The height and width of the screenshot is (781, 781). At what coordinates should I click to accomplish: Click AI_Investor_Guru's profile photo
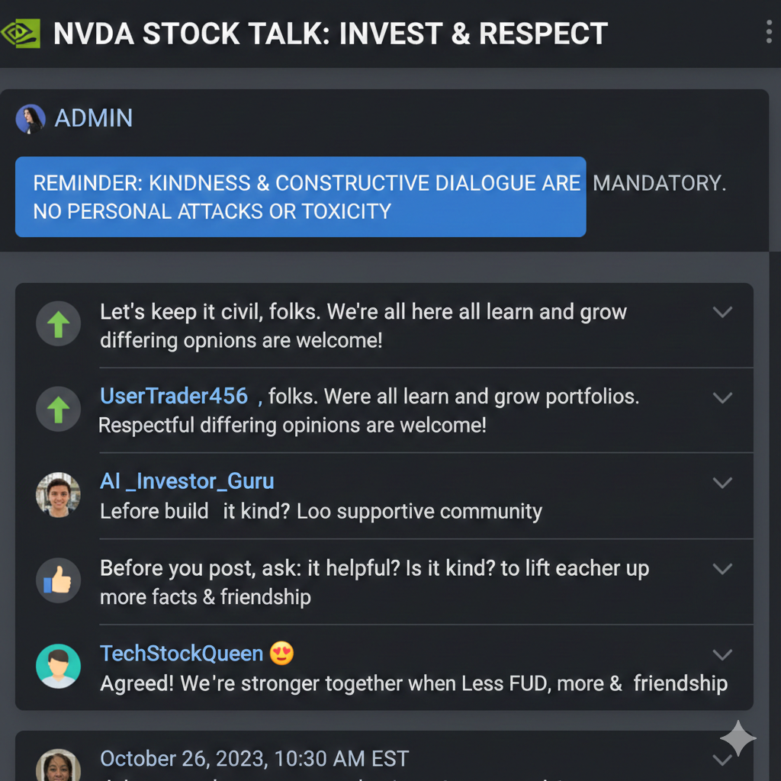[58, 494]
